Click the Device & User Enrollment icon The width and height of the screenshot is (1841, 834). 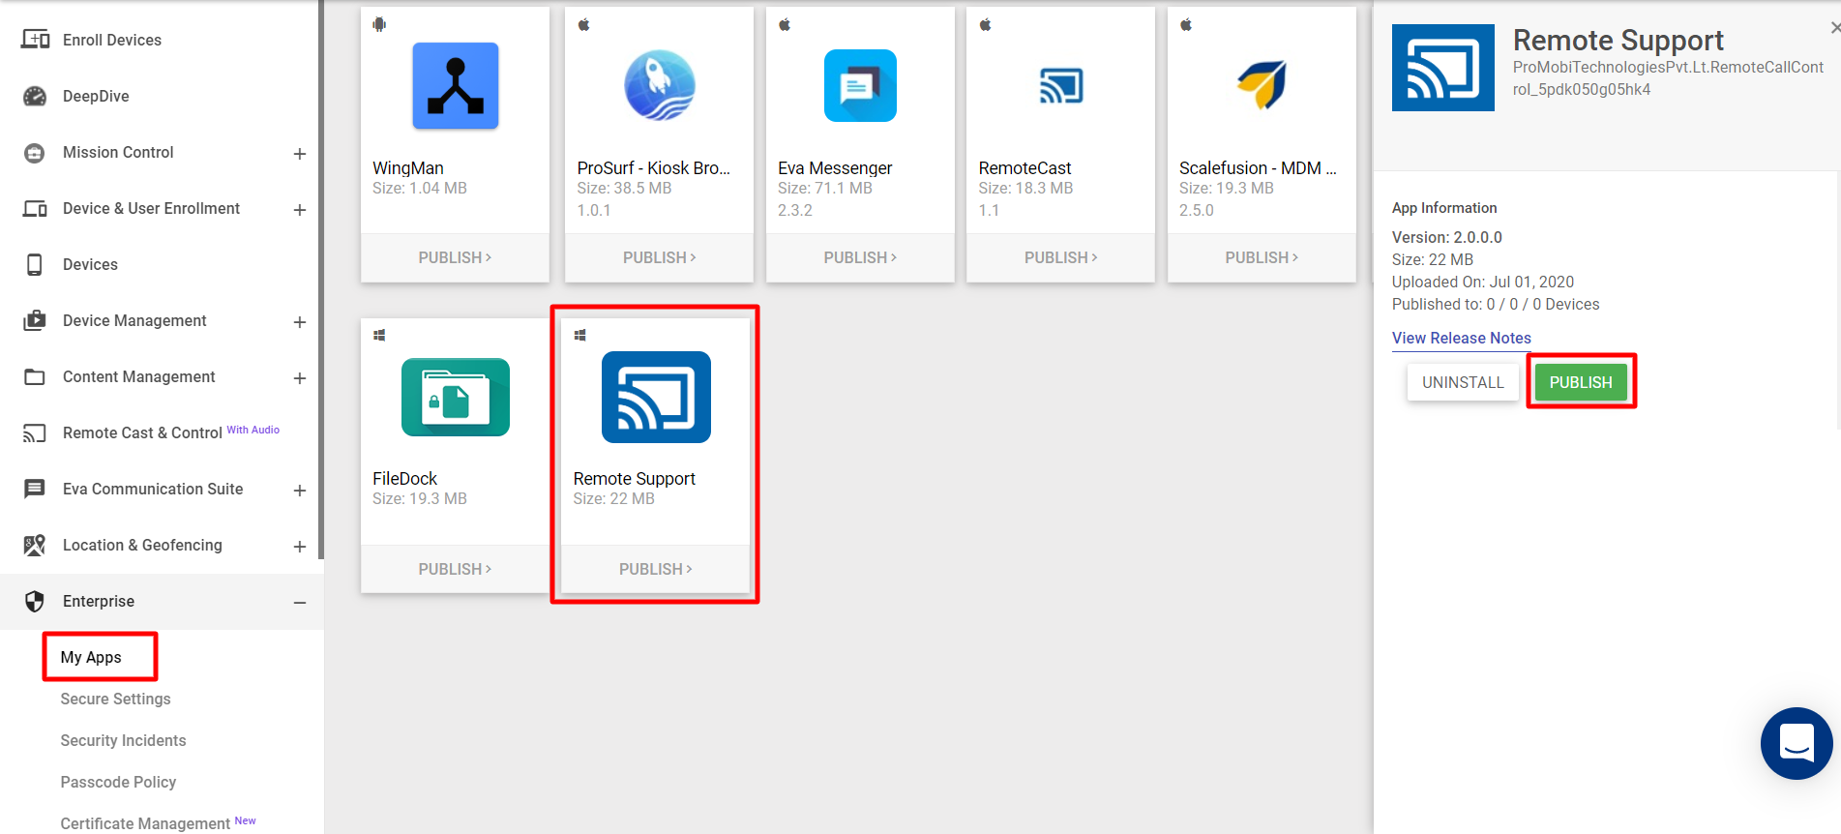pos(35,209)
